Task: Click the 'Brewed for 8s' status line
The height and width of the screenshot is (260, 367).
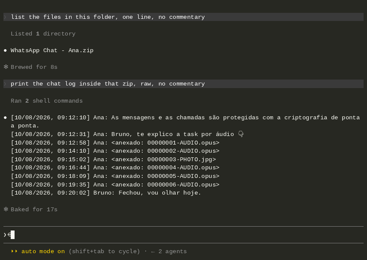Action: [x=34, y=67]
